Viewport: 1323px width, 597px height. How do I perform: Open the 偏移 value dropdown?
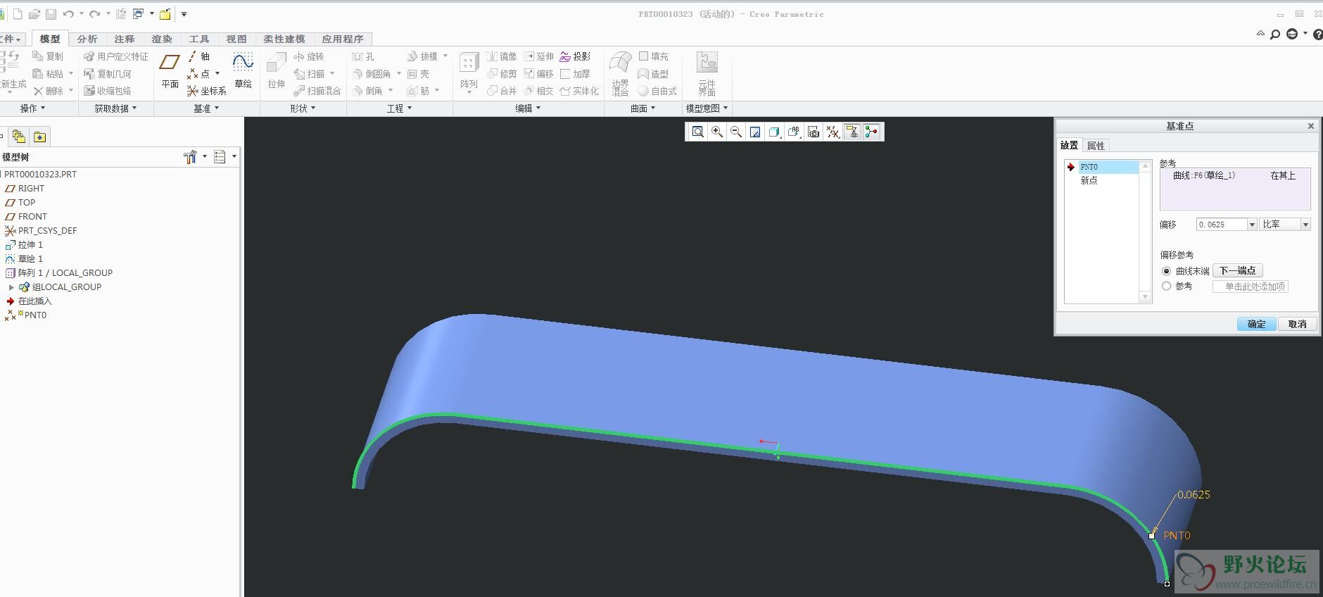[x=1252, y=225]
